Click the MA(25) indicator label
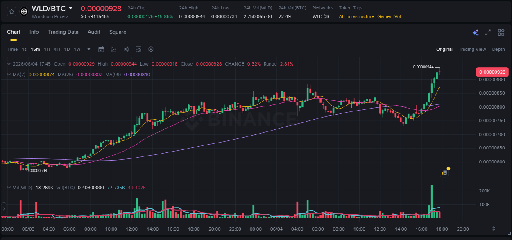This screenshot has height=240, width=512. 66,75
